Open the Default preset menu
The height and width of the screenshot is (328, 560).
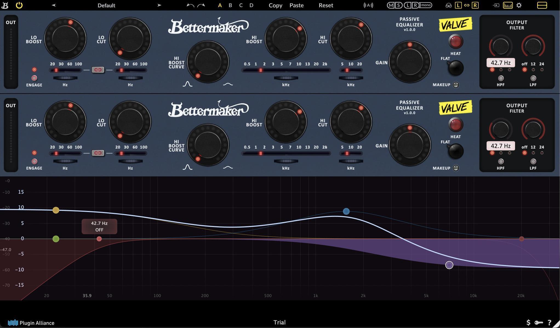(106, 5)
